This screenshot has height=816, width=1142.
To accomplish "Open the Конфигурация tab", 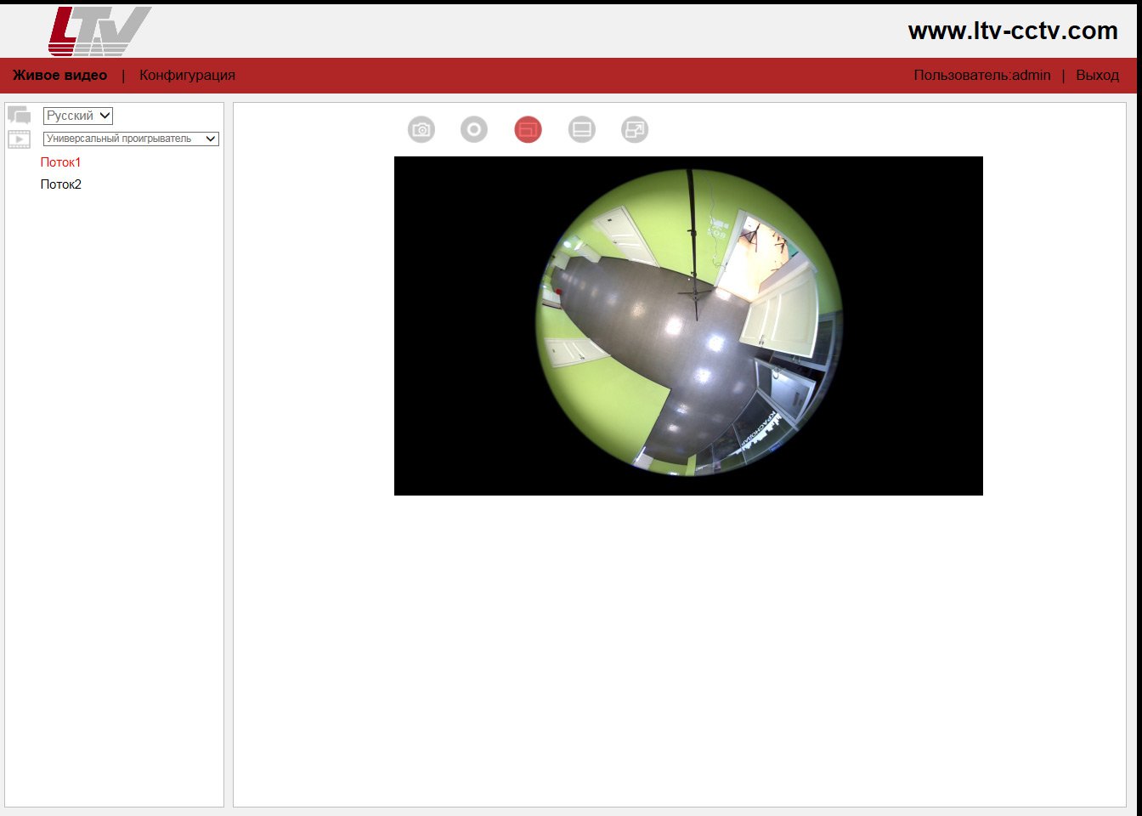I will [187, 75].
